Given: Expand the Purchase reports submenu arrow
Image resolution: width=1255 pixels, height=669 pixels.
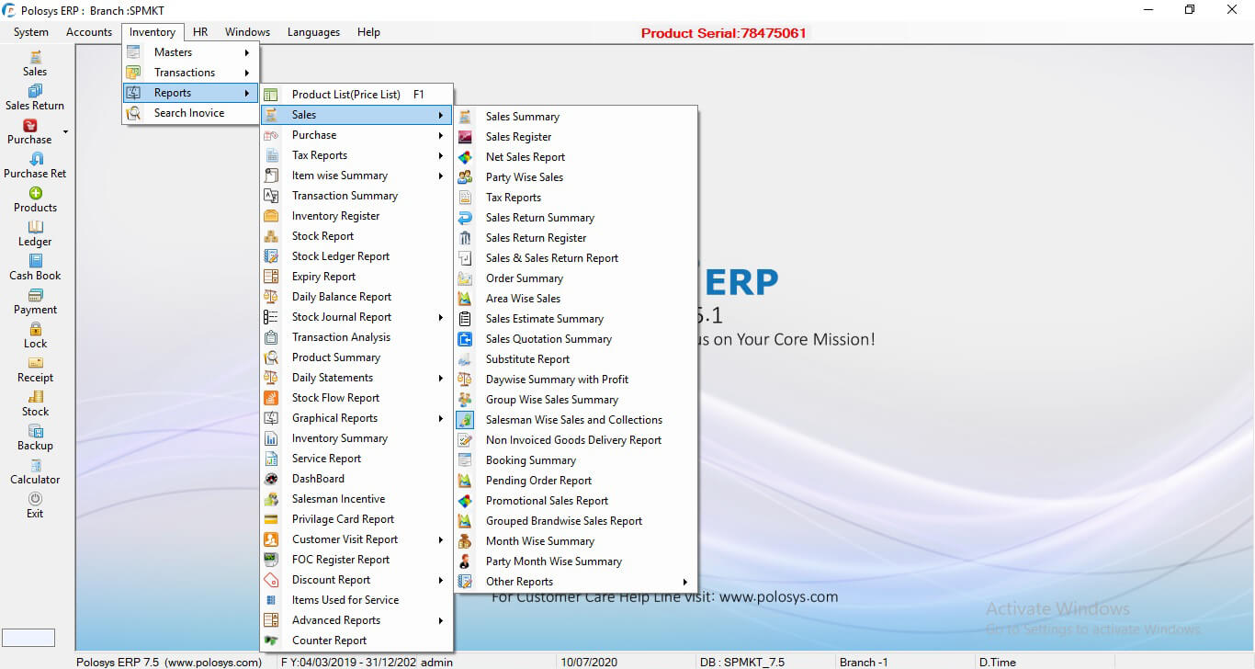Looking at the screenshot, I should pos(441,135).
